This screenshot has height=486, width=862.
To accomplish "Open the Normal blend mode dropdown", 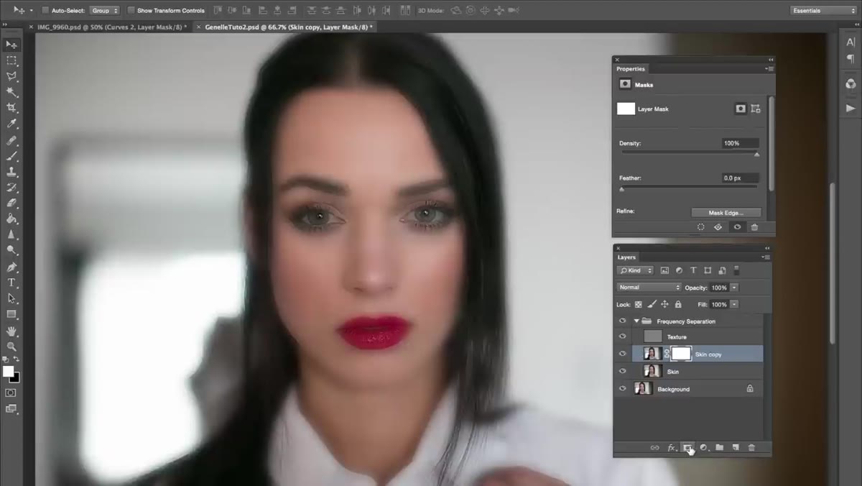I will tap(649, 288).
